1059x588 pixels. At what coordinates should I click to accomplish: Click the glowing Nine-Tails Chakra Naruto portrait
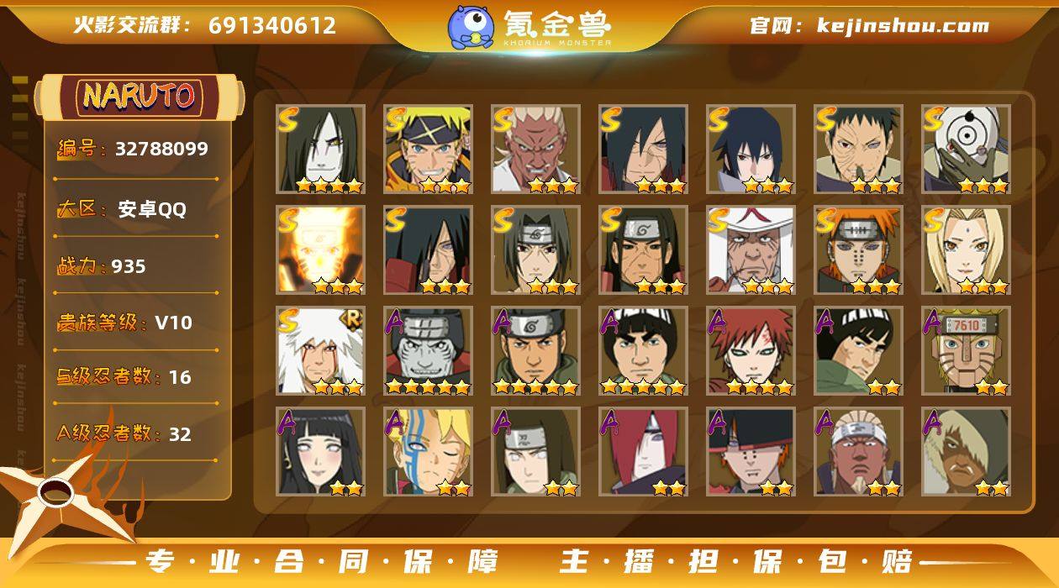point(320,249)
